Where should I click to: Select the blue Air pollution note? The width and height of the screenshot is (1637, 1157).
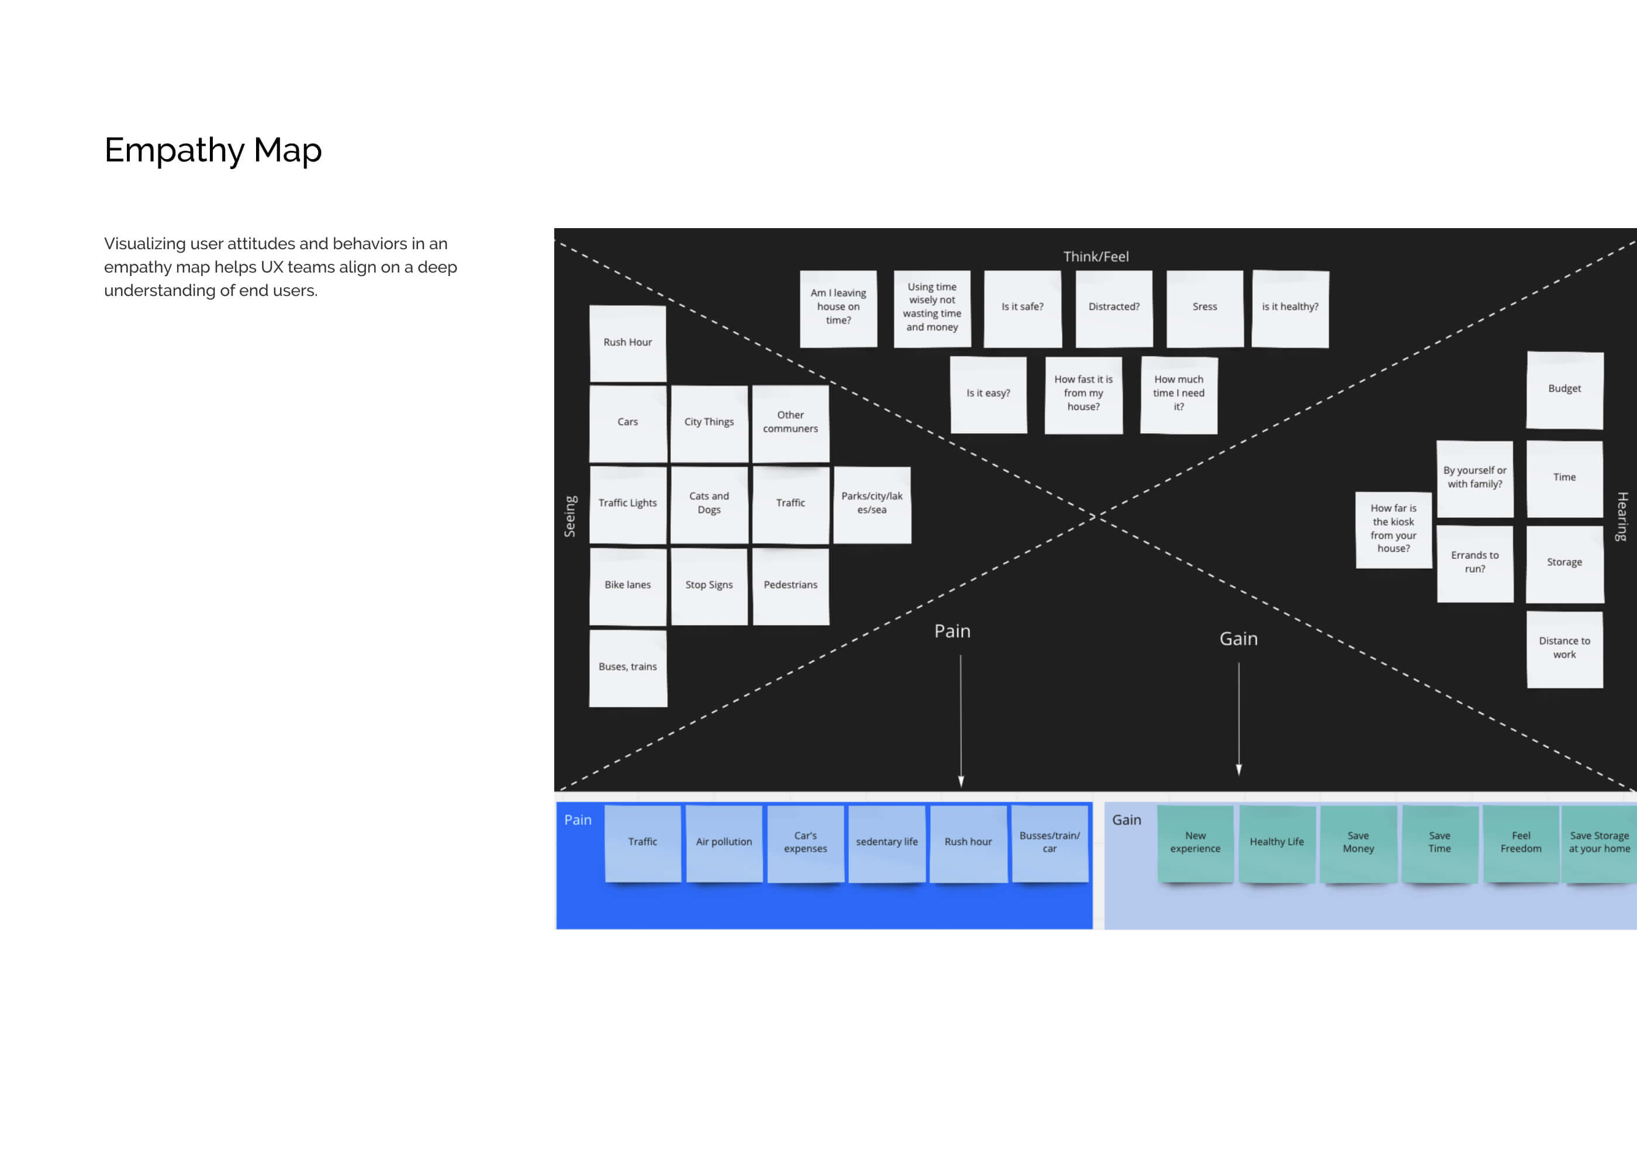coord(724,842)
